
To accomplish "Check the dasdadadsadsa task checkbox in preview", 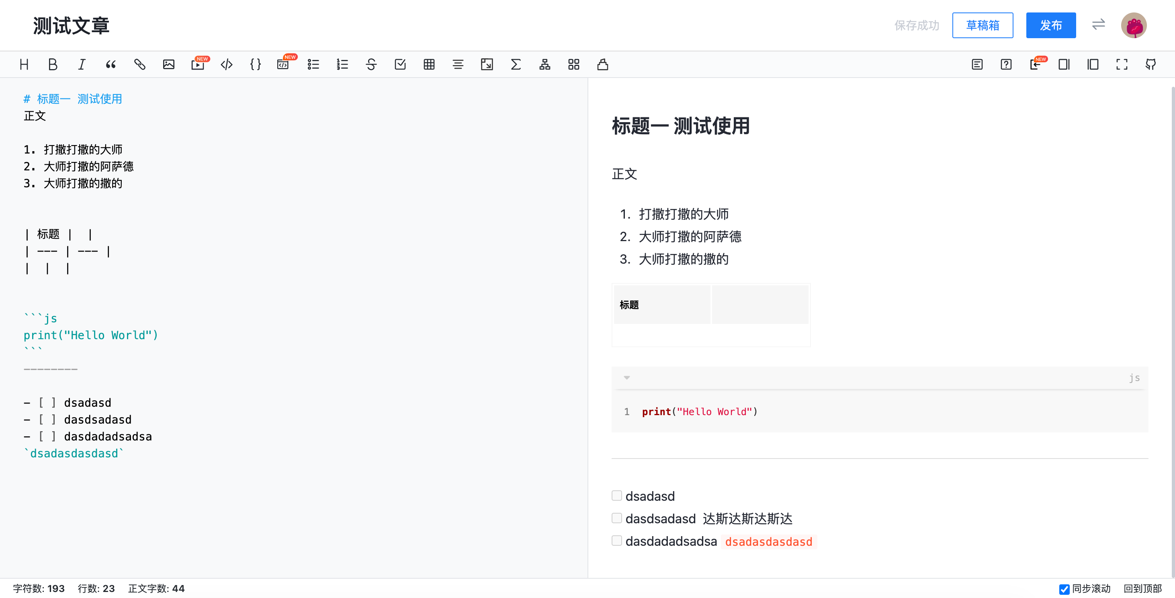I will click(617, 541).
